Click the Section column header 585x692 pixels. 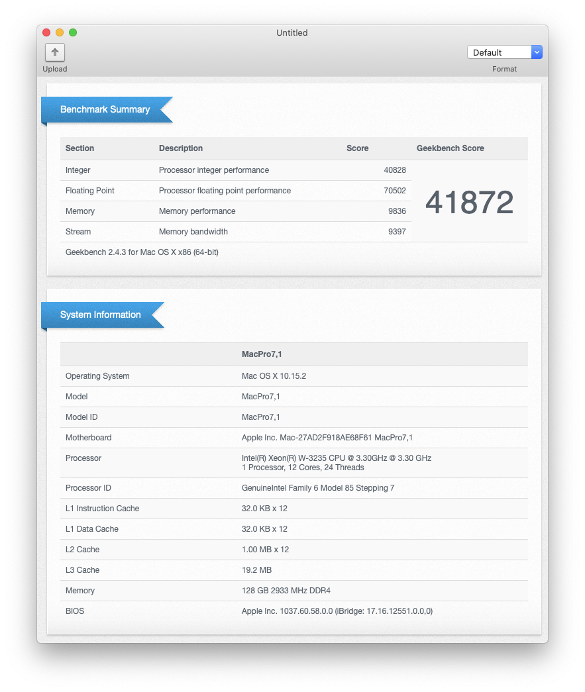click(80, 148)
